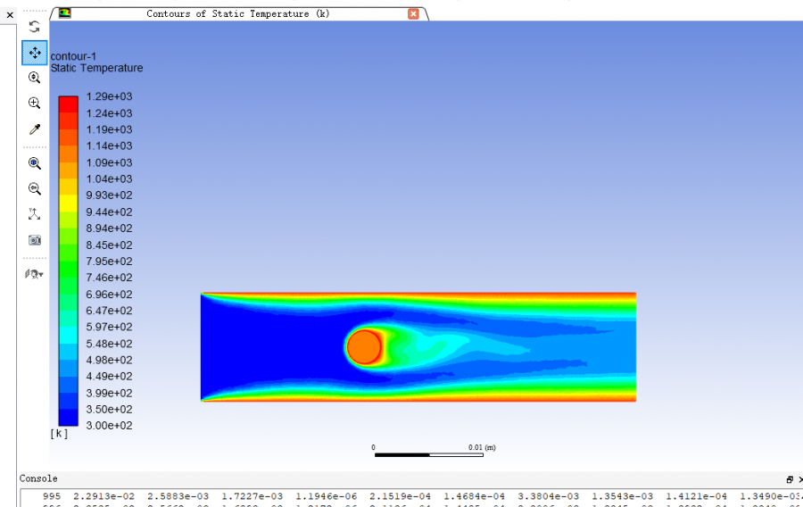
Task: Click the scale bar ruler
Action: pyautogui.click(x=428, y=454)
